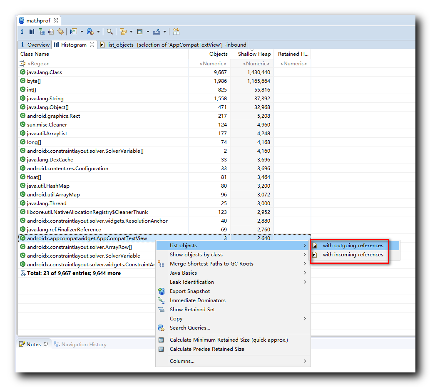Close the mat.hprof editor tab
The image size is (430, 387).
56,20
